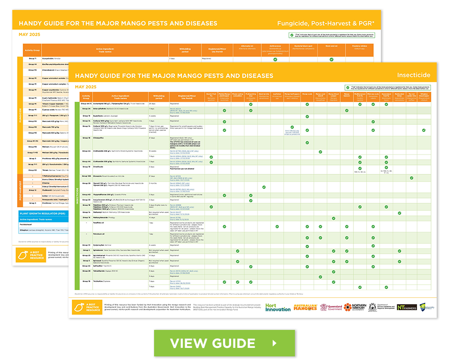Click the tick in the Etoxazole row
Image resolution: width=449 pixels, height=363 pixels.
(412, 178)
